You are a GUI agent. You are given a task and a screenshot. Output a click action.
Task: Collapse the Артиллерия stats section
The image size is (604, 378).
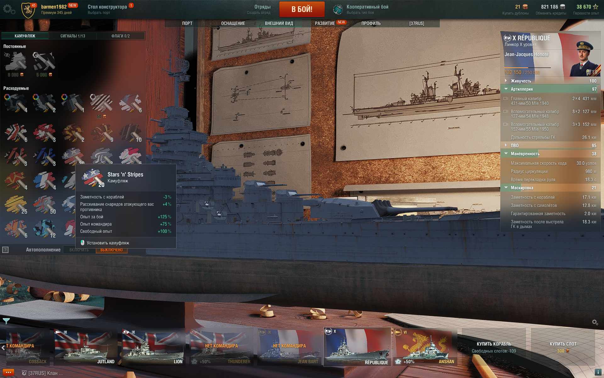(551, 89)
